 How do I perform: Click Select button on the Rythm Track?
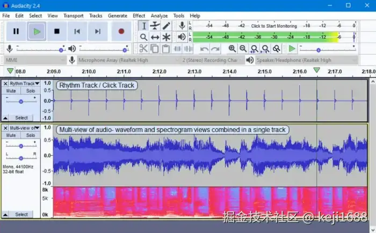point(21,118)
